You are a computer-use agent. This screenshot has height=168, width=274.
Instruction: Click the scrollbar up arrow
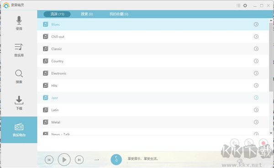(271, 20)
